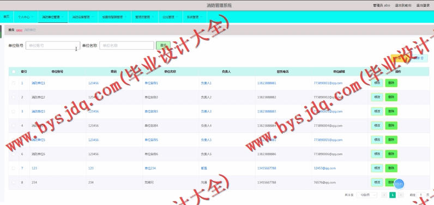Check the box for row 消防单位2

click(x=14, y=97)
